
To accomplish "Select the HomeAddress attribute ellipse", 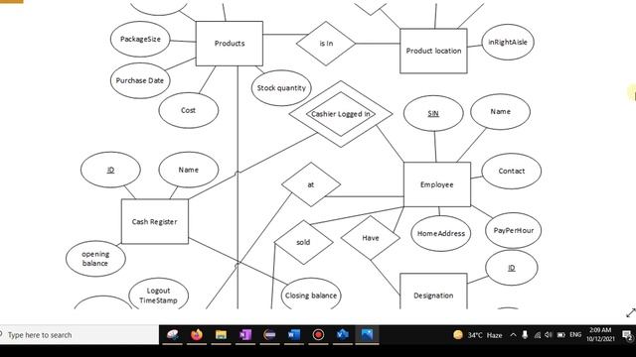I will [x=441, y=234].
